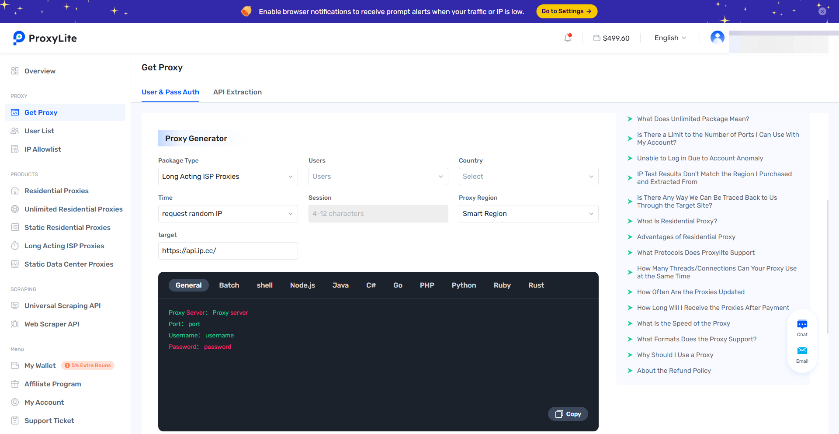Screen dimensions: 839x434
Task: Open Overview from the sidebar
Action: click(40, 71)
